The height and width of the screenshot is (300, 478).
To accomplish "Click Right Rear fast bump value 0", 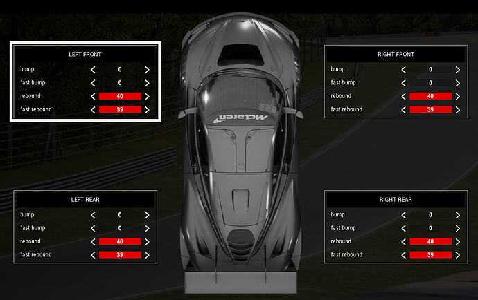I will click(x=431, y=228).
